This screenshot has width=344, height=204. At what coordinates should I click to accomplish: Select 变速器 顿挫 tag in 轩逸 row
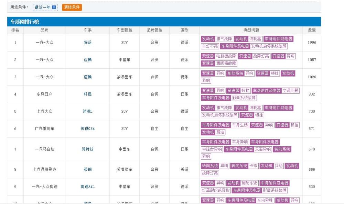238,91
